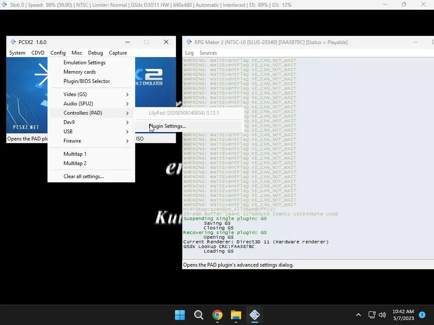
Task: Click the game window title bar icon
Action: (x=4, y=5)
